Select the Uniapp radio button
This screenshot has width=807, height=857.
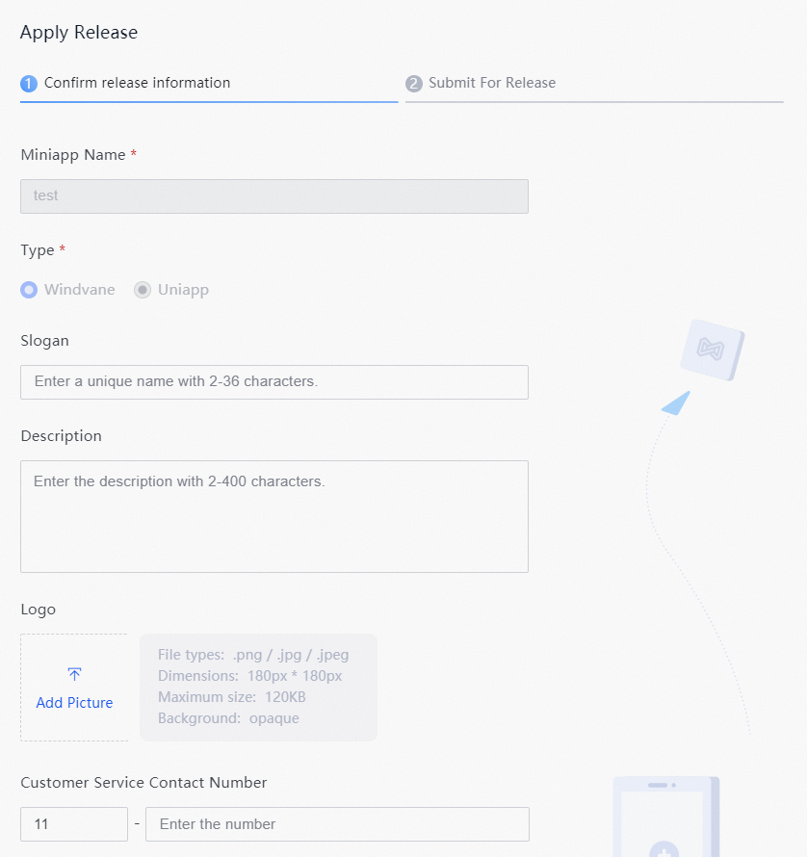point(143,290)
